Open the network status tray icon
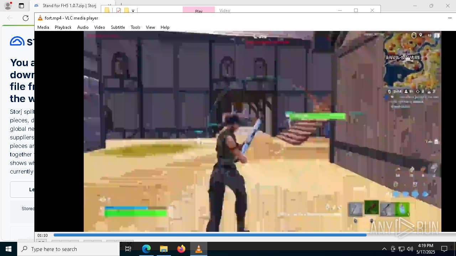 pos(401,249)
